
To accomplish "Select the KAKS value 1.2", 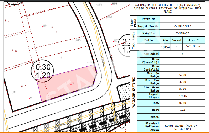I will click(x=182, y=110).
